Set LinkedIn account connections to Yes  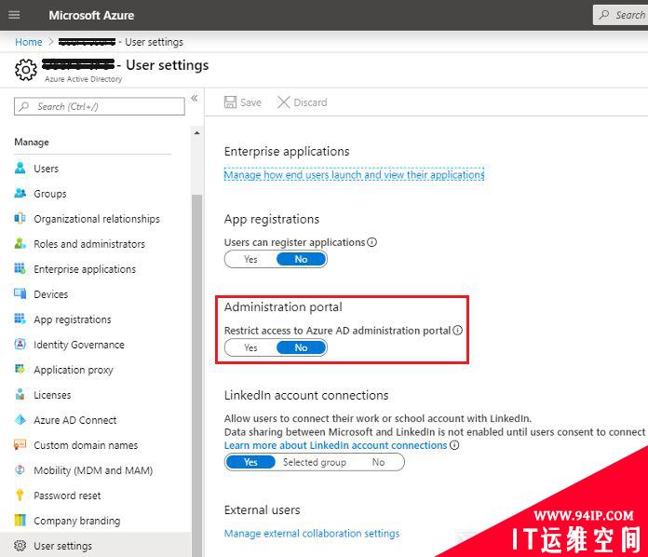[250, 462]
